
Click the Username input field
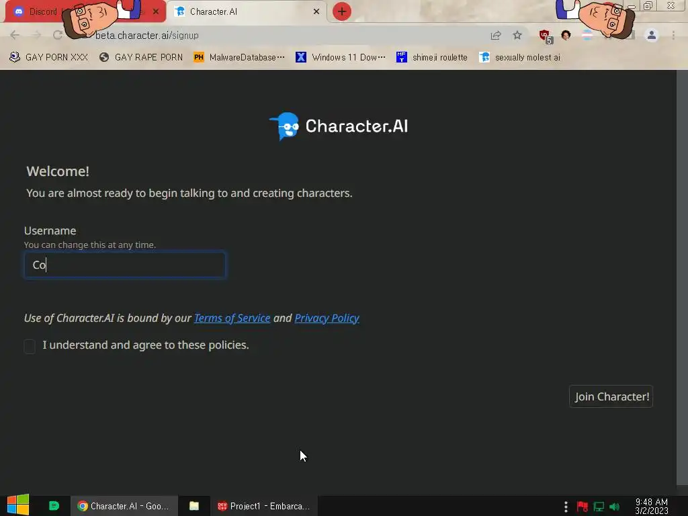[125, 265]
